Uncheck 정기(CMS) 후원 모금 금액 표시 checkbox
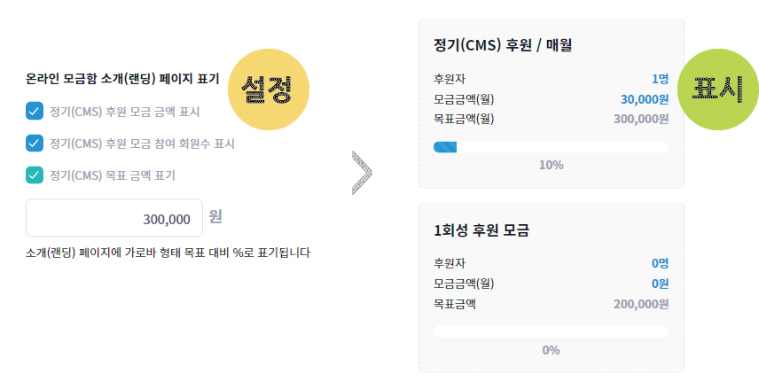 (x=35, y=111)
